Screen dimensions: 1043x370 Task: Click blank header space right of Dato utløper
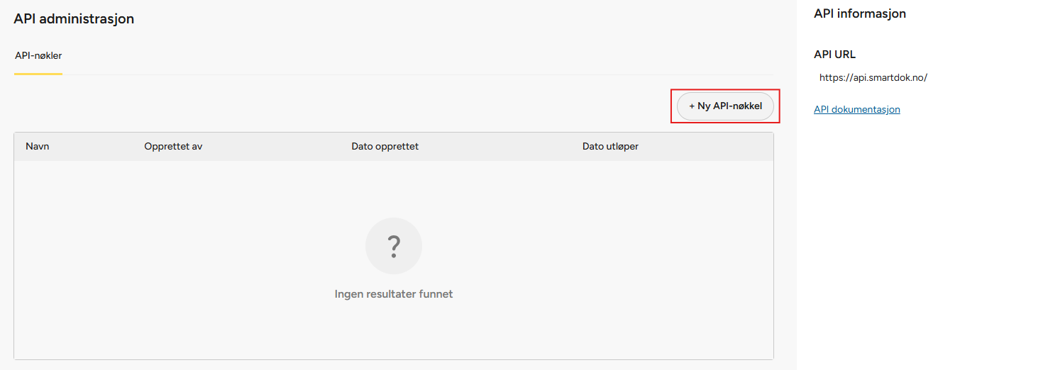(710, 147)
